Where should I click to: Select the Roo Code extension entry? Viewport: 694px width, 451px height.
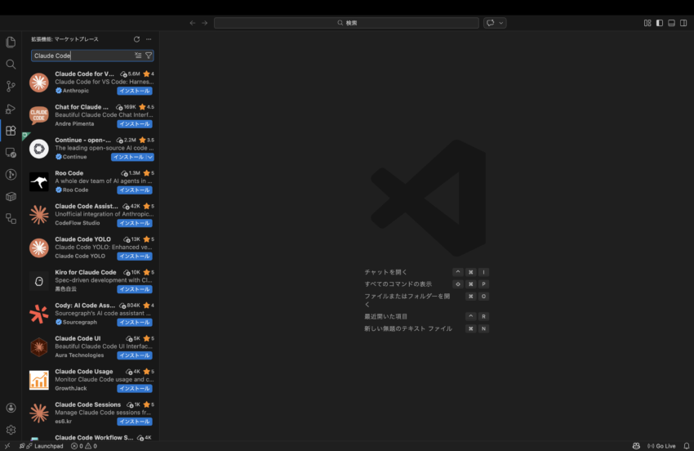[x=91, y=181]
